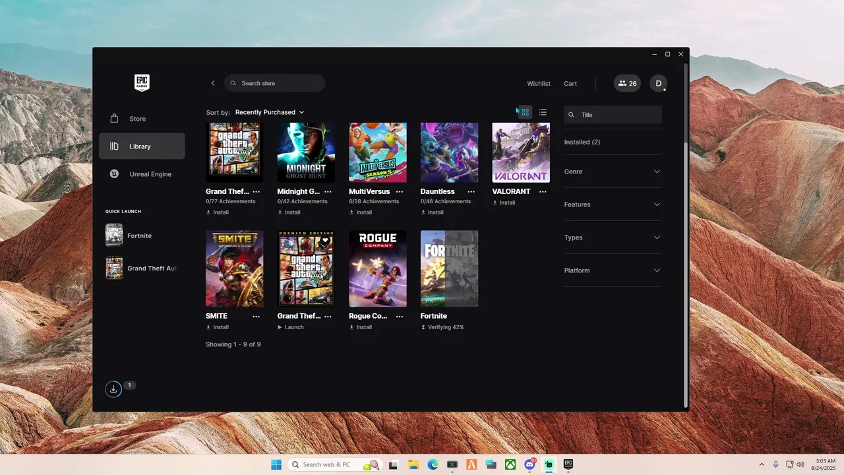Open the Cart page
Screen dimensions: 844x475
570,84
